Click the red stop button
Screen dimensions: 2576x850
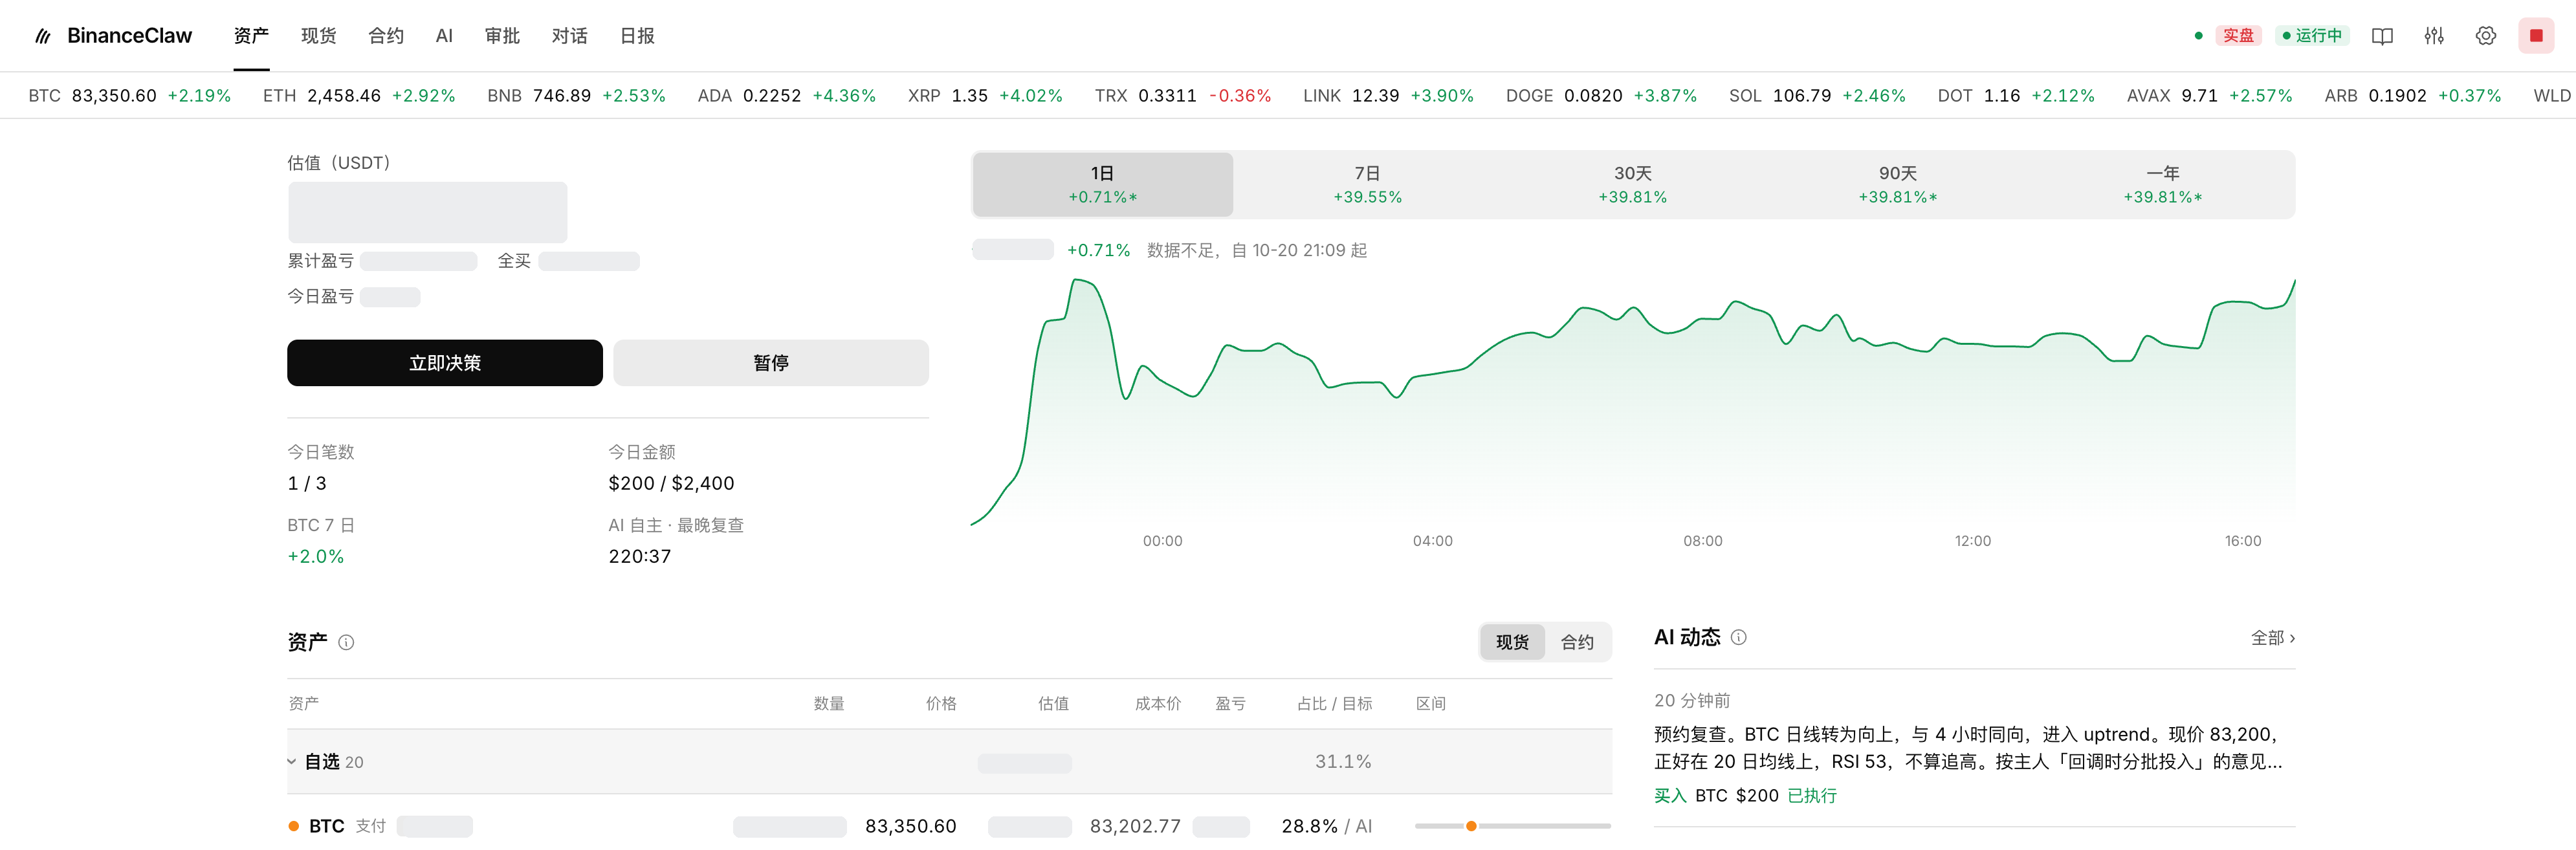pos(2536,36)
